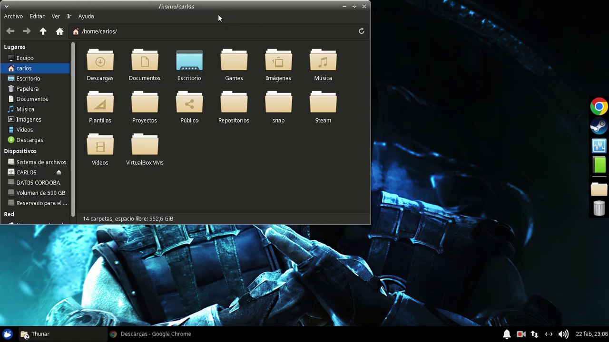This screenshot has height=342, width=609.
Task: Select Equipo in the sidebar
Action: pos(35,58)
